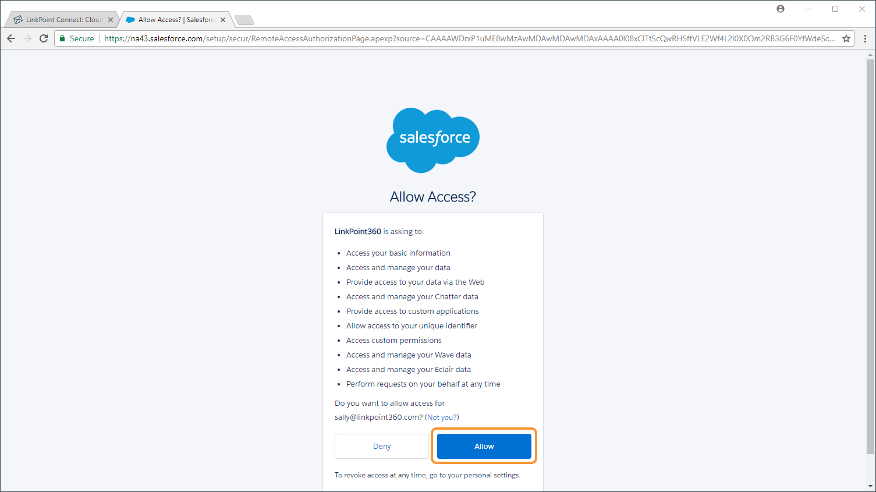
Task: Close the LinkPoint Connect tab
Action: (x=111, y=20)
